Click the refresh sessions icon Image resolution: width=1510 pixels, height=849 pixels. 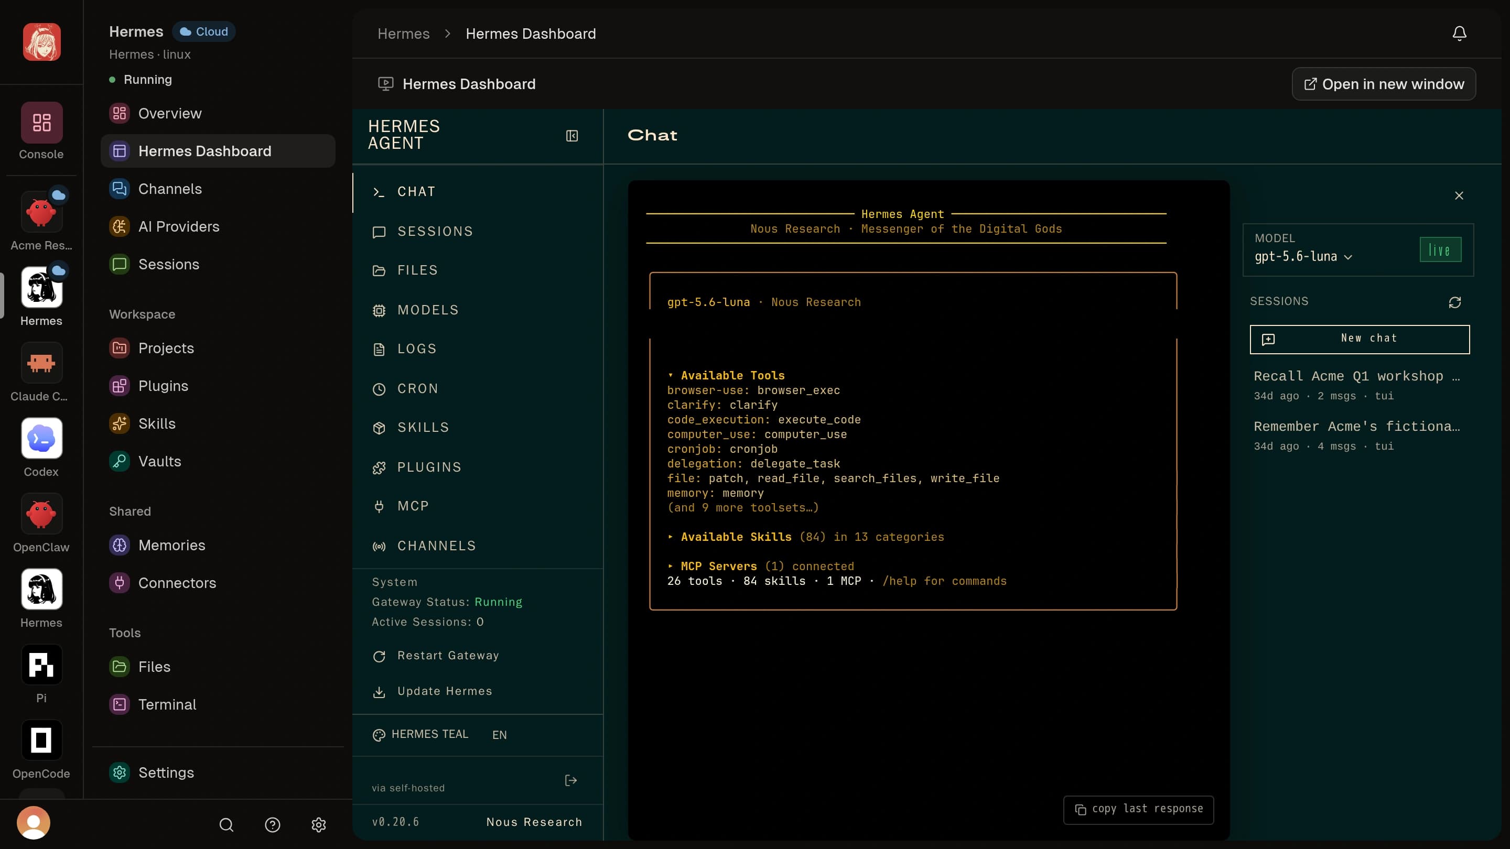tap(1454, 302)
